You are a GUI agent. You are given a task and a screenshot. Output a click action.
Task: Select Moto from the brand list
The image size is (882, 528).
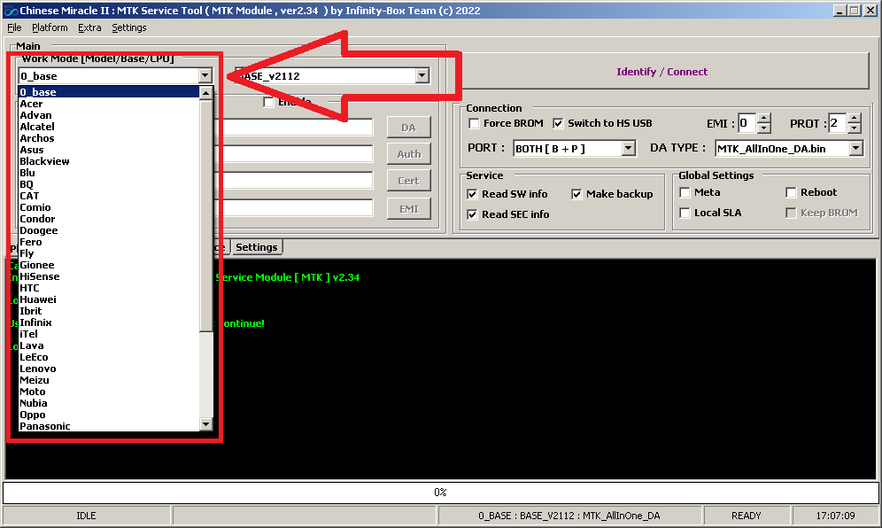coord(109,392)
